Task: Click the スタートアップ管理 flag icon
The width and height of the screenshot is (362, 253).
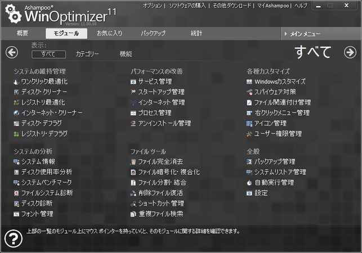Action: coord(133,92)
